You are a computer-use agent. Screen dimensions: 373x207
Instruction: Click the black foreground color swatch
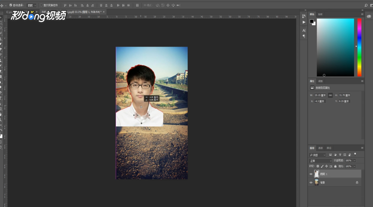pos(311,21)
